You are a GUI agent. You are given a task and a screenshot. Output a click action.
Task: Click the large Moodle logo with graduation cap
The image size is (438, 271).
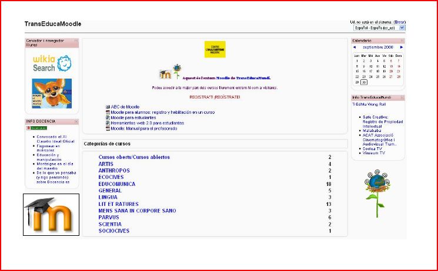point(51,215)
